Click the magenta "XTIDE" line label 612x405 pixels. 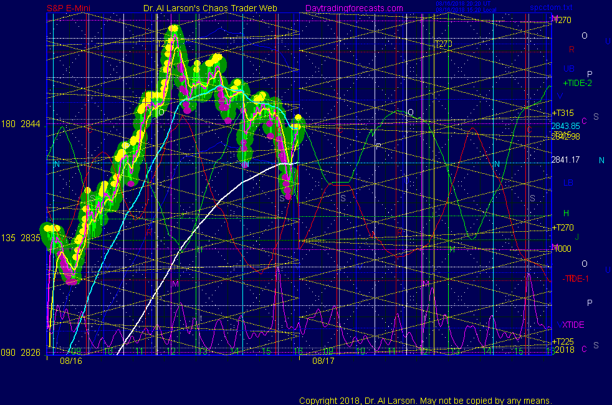click(573, 325)
